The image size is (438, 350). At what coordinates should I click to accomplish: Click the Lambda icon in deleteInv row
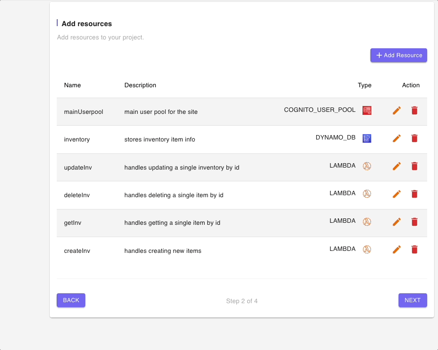pos(367,194)
